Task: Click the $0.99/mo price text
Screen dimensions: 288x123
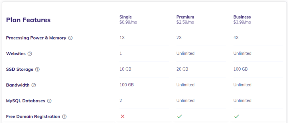Action: pyautogui.click(x=128, y=22)
